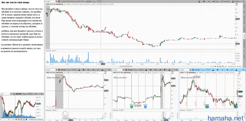This screenshot has height=121, width=246.
Task: Select Chart sidebar tab
Action: pyautogui.click(x=244, y=36)
